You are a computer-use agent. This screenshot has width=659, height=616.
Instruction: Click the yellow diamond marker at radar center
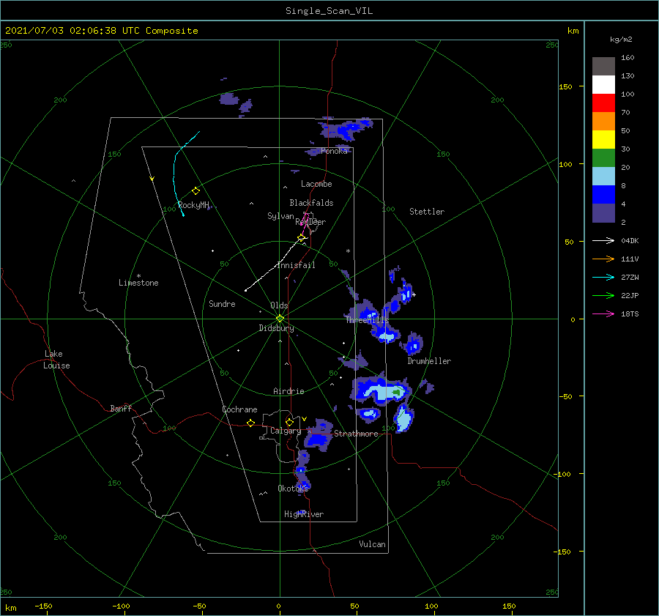click(x=280, y=319)
